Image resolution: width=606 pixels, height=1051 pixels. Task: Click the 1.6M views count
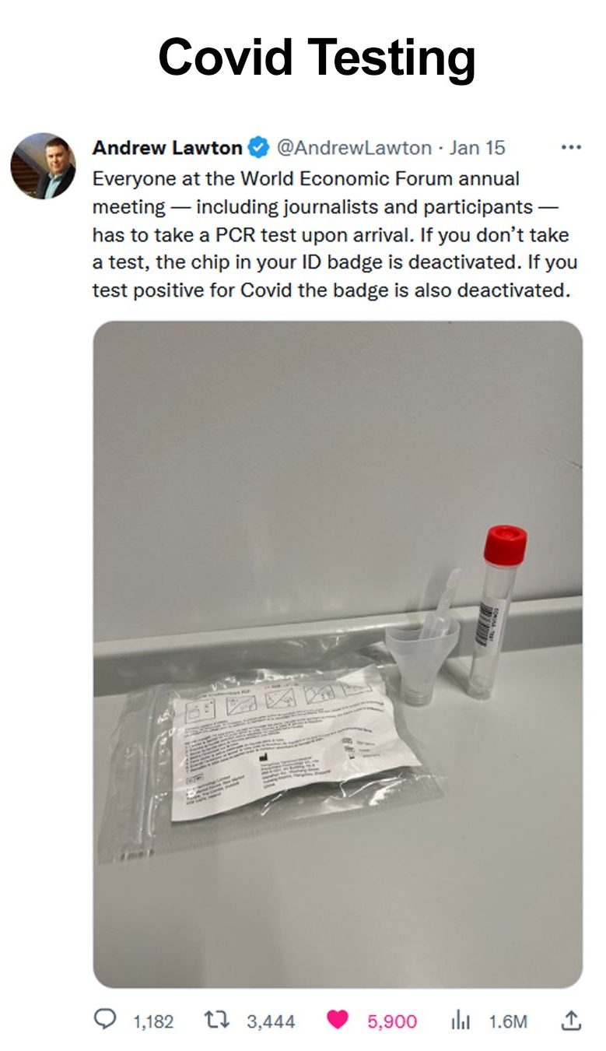tap(508, 1021)
